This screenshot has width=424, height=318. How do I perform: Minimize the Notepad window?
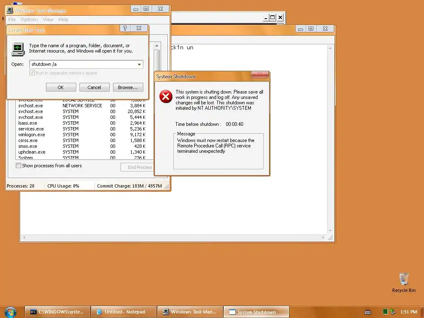(x=301, y=29)
